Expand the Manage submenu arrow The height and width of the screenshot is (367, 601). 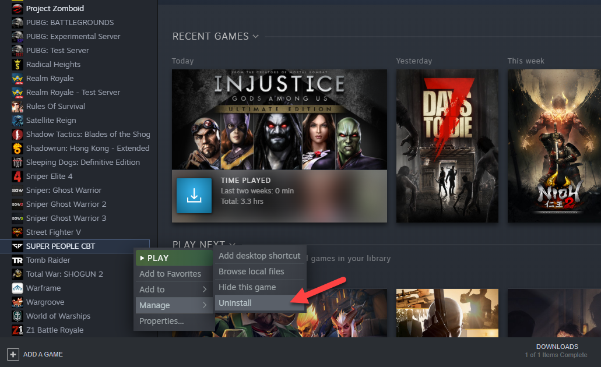205,305
